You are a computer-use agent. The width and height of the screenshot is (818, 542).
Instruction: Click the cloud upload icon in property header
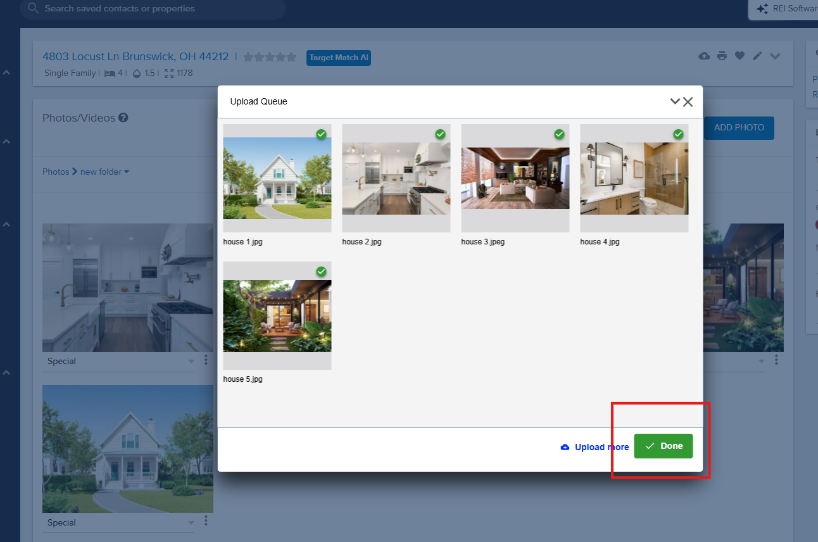tap(704, 56)
